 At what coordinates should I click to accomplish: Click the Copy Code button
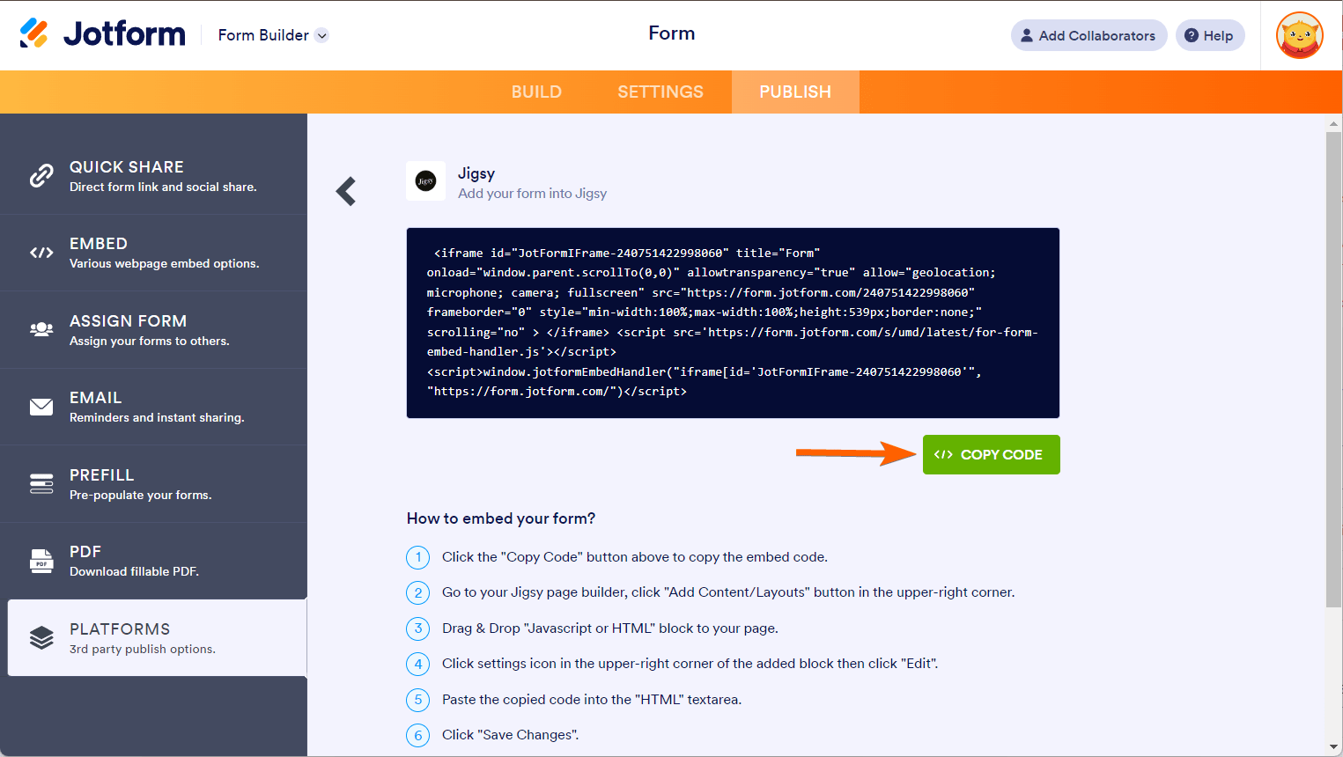point(991,454)
